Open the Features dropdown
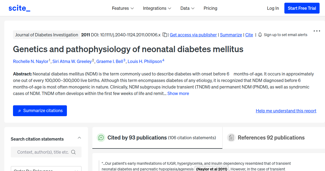Viewport: 325px width, 171px height. [x=123, y=8]
